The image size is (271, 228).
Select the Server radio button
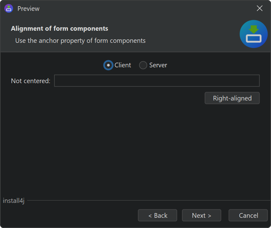(x=143, y=65)
